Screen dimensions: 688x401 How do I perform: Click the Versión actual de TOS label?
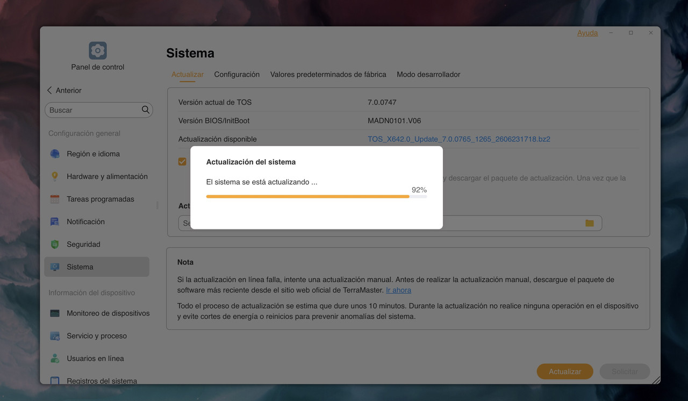[215, 102]
